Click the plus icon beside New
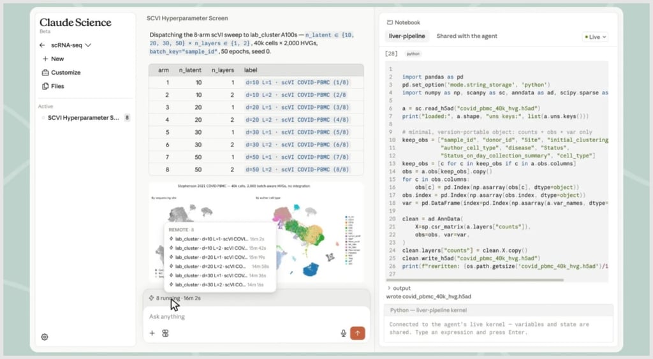The height and width of the screenshot is (359, 653). click(45, 59)
